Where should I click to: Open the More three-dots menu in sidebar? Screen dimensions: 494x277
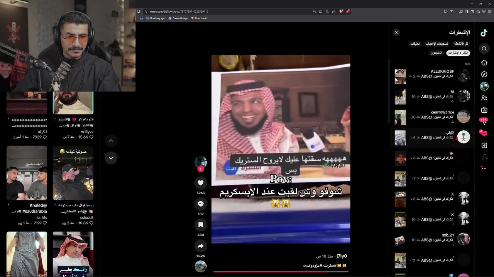click(484, 168)
